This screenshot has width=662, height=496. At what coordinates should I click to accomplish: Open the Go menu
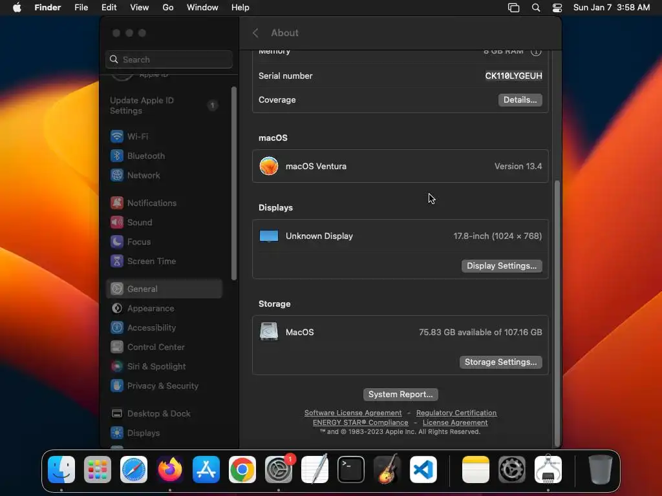[168, 8]
